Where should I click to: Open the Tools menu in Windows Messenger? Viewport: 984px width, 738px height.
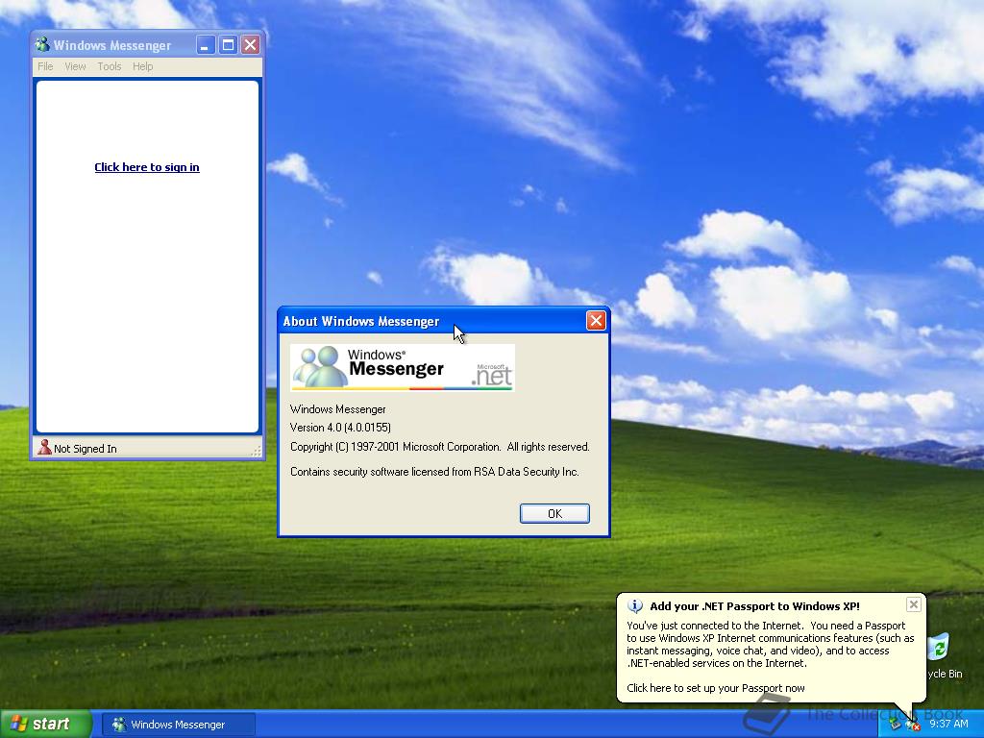point(110,66)
